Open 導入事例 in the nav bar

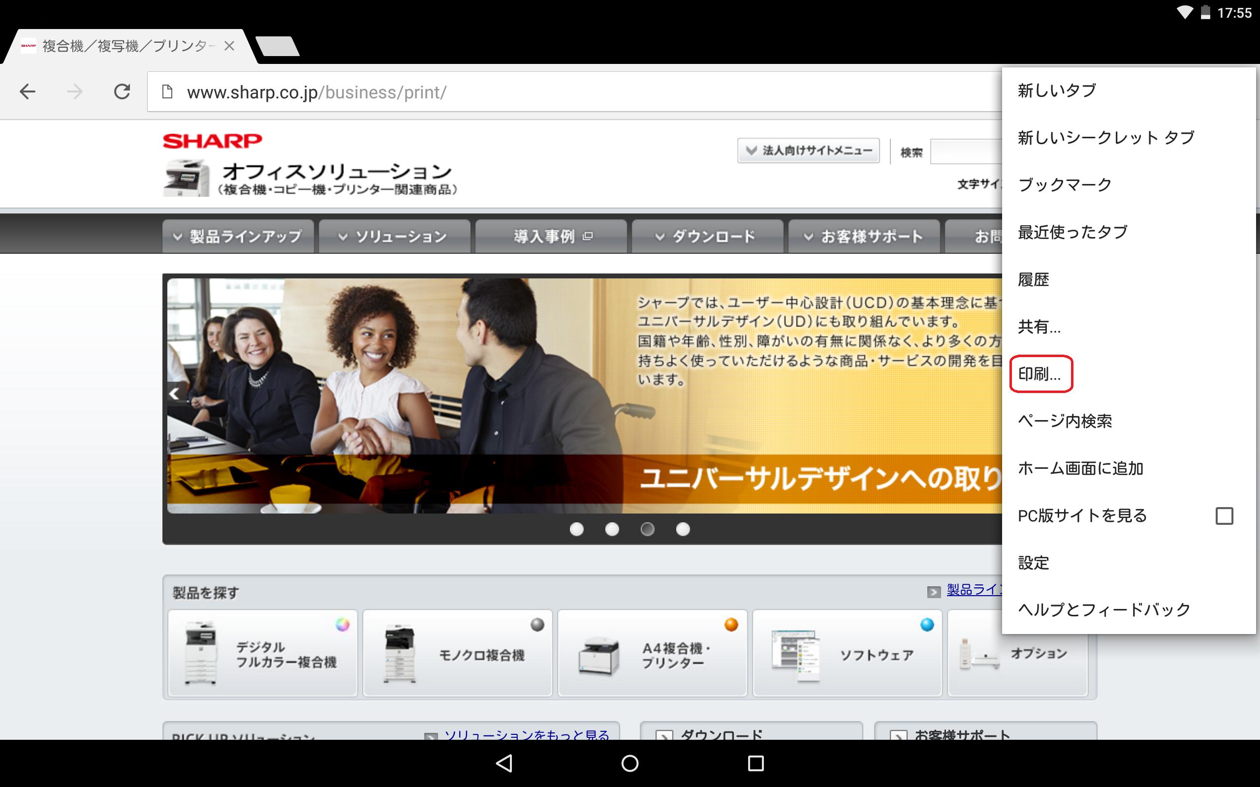pyautogui.click(x=551, y=236)
